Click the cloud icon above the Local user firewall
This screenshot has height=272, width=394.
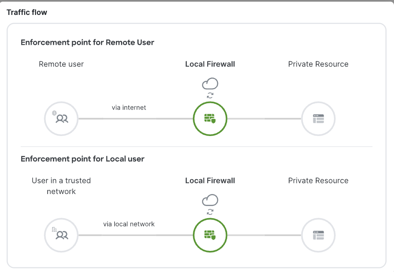pyautogui.click(x=210, y=201)
